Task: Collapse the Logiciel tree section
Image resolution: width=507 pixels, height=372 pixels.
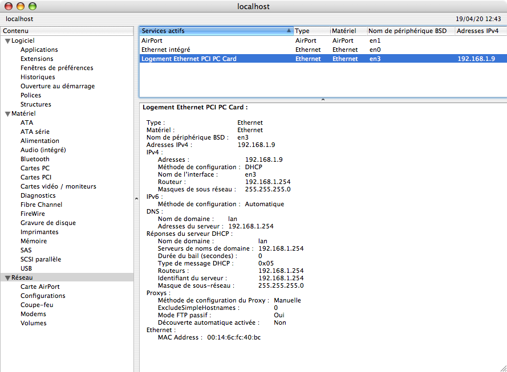Action: pos(8,41)
